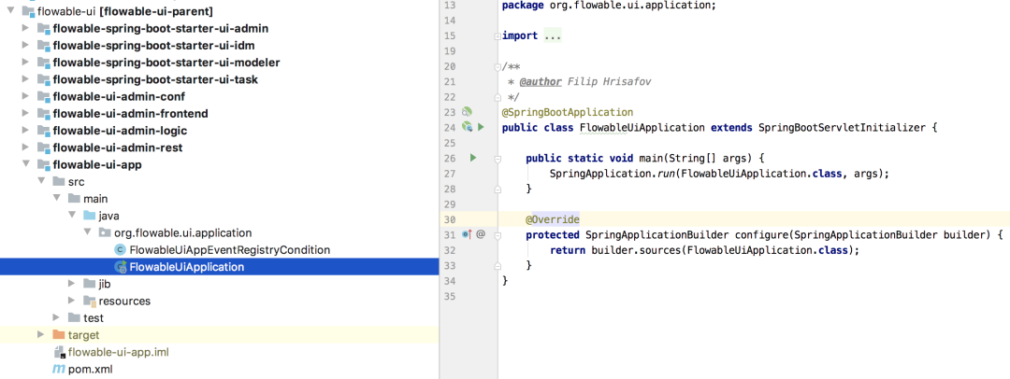
Task: Select flowable-ui-admin-logic tree row
Action: 219,131
